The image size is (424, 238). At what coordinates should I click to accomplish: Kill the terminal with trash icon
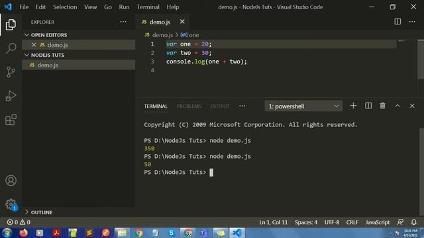click(x=382, y=106)
